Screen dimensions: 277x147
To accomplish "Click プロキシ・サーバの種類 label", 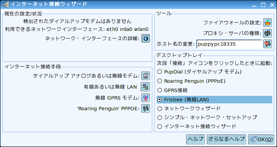I will click(x=232, y=33).
